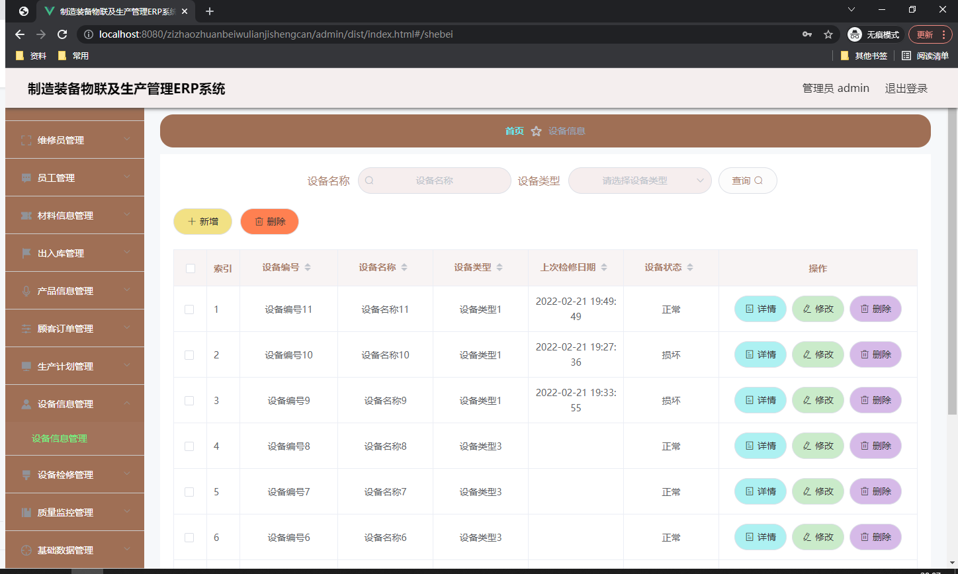Click the page vertical scrollbar
Viewport: 958px width, 574px height.
(x=953, y=261)
